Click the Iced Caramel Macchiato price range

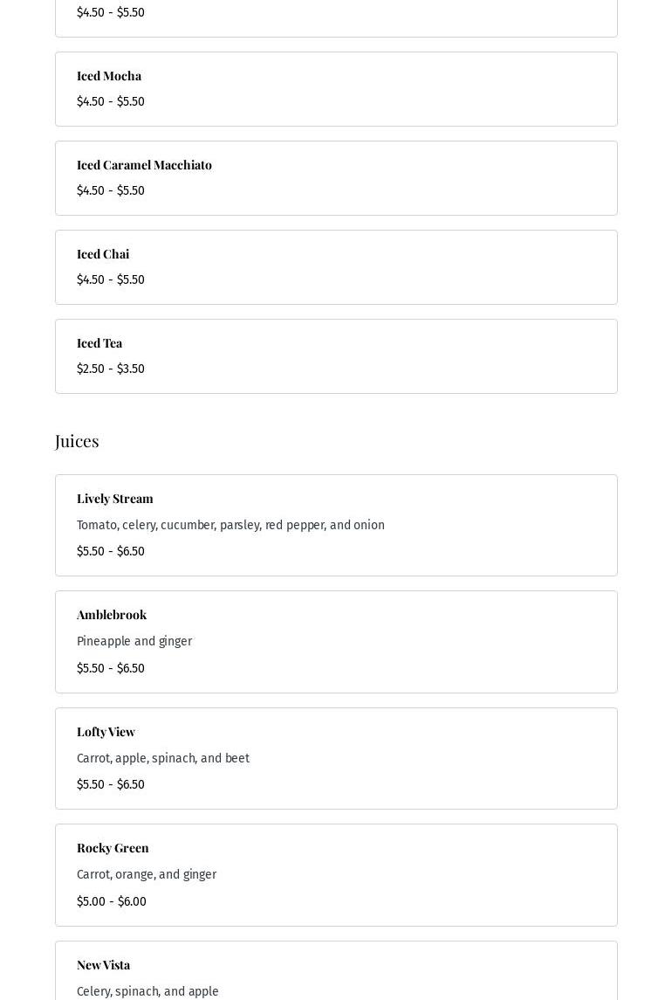[111, 191]
